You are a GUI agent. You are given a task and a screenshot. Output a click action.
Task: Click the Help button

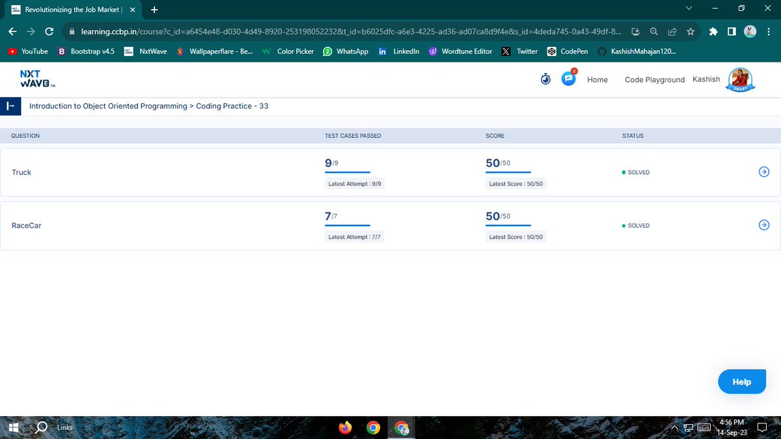click(741, 382)
